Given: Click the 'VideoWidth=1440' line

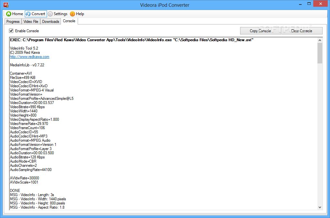Looking at the screenshot, I should coord(24,111).
